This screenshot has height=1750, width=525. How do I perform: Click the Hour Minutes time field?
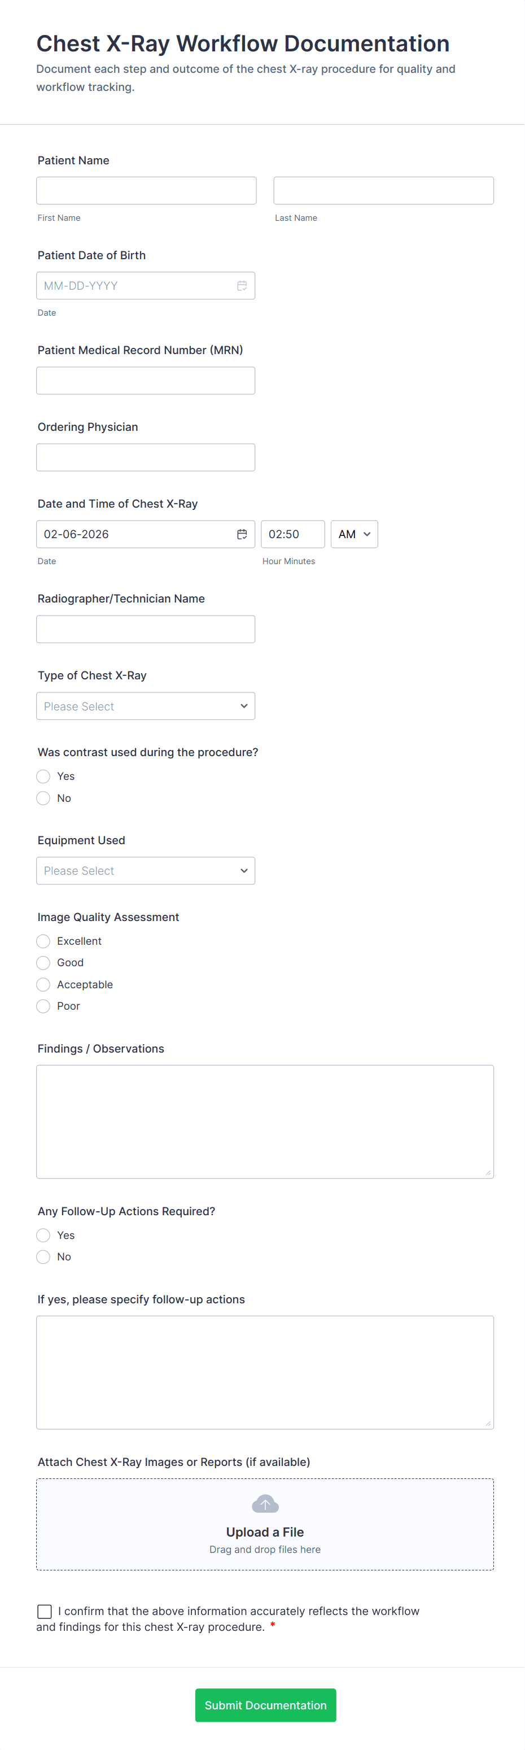pos(293,535)
